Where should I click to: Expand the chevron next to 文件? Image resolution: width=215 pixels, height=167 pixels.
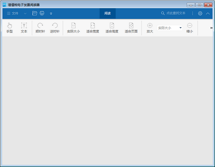pos(25,13)
